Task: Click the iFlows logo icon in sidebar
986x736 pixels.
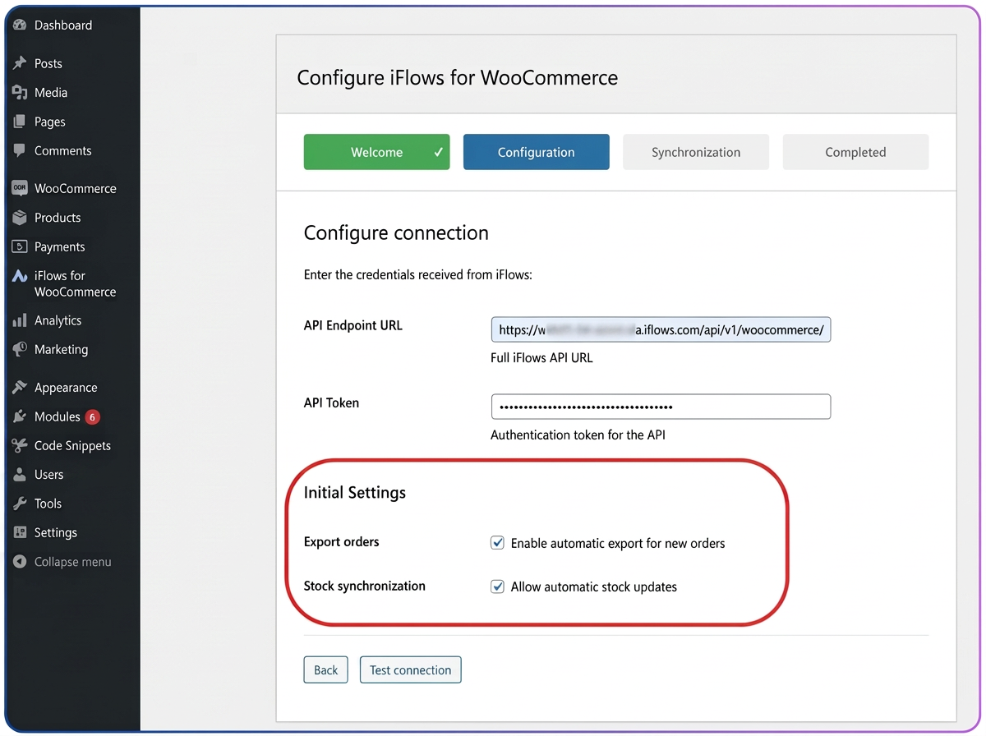Action: click(x=20, y=276)
